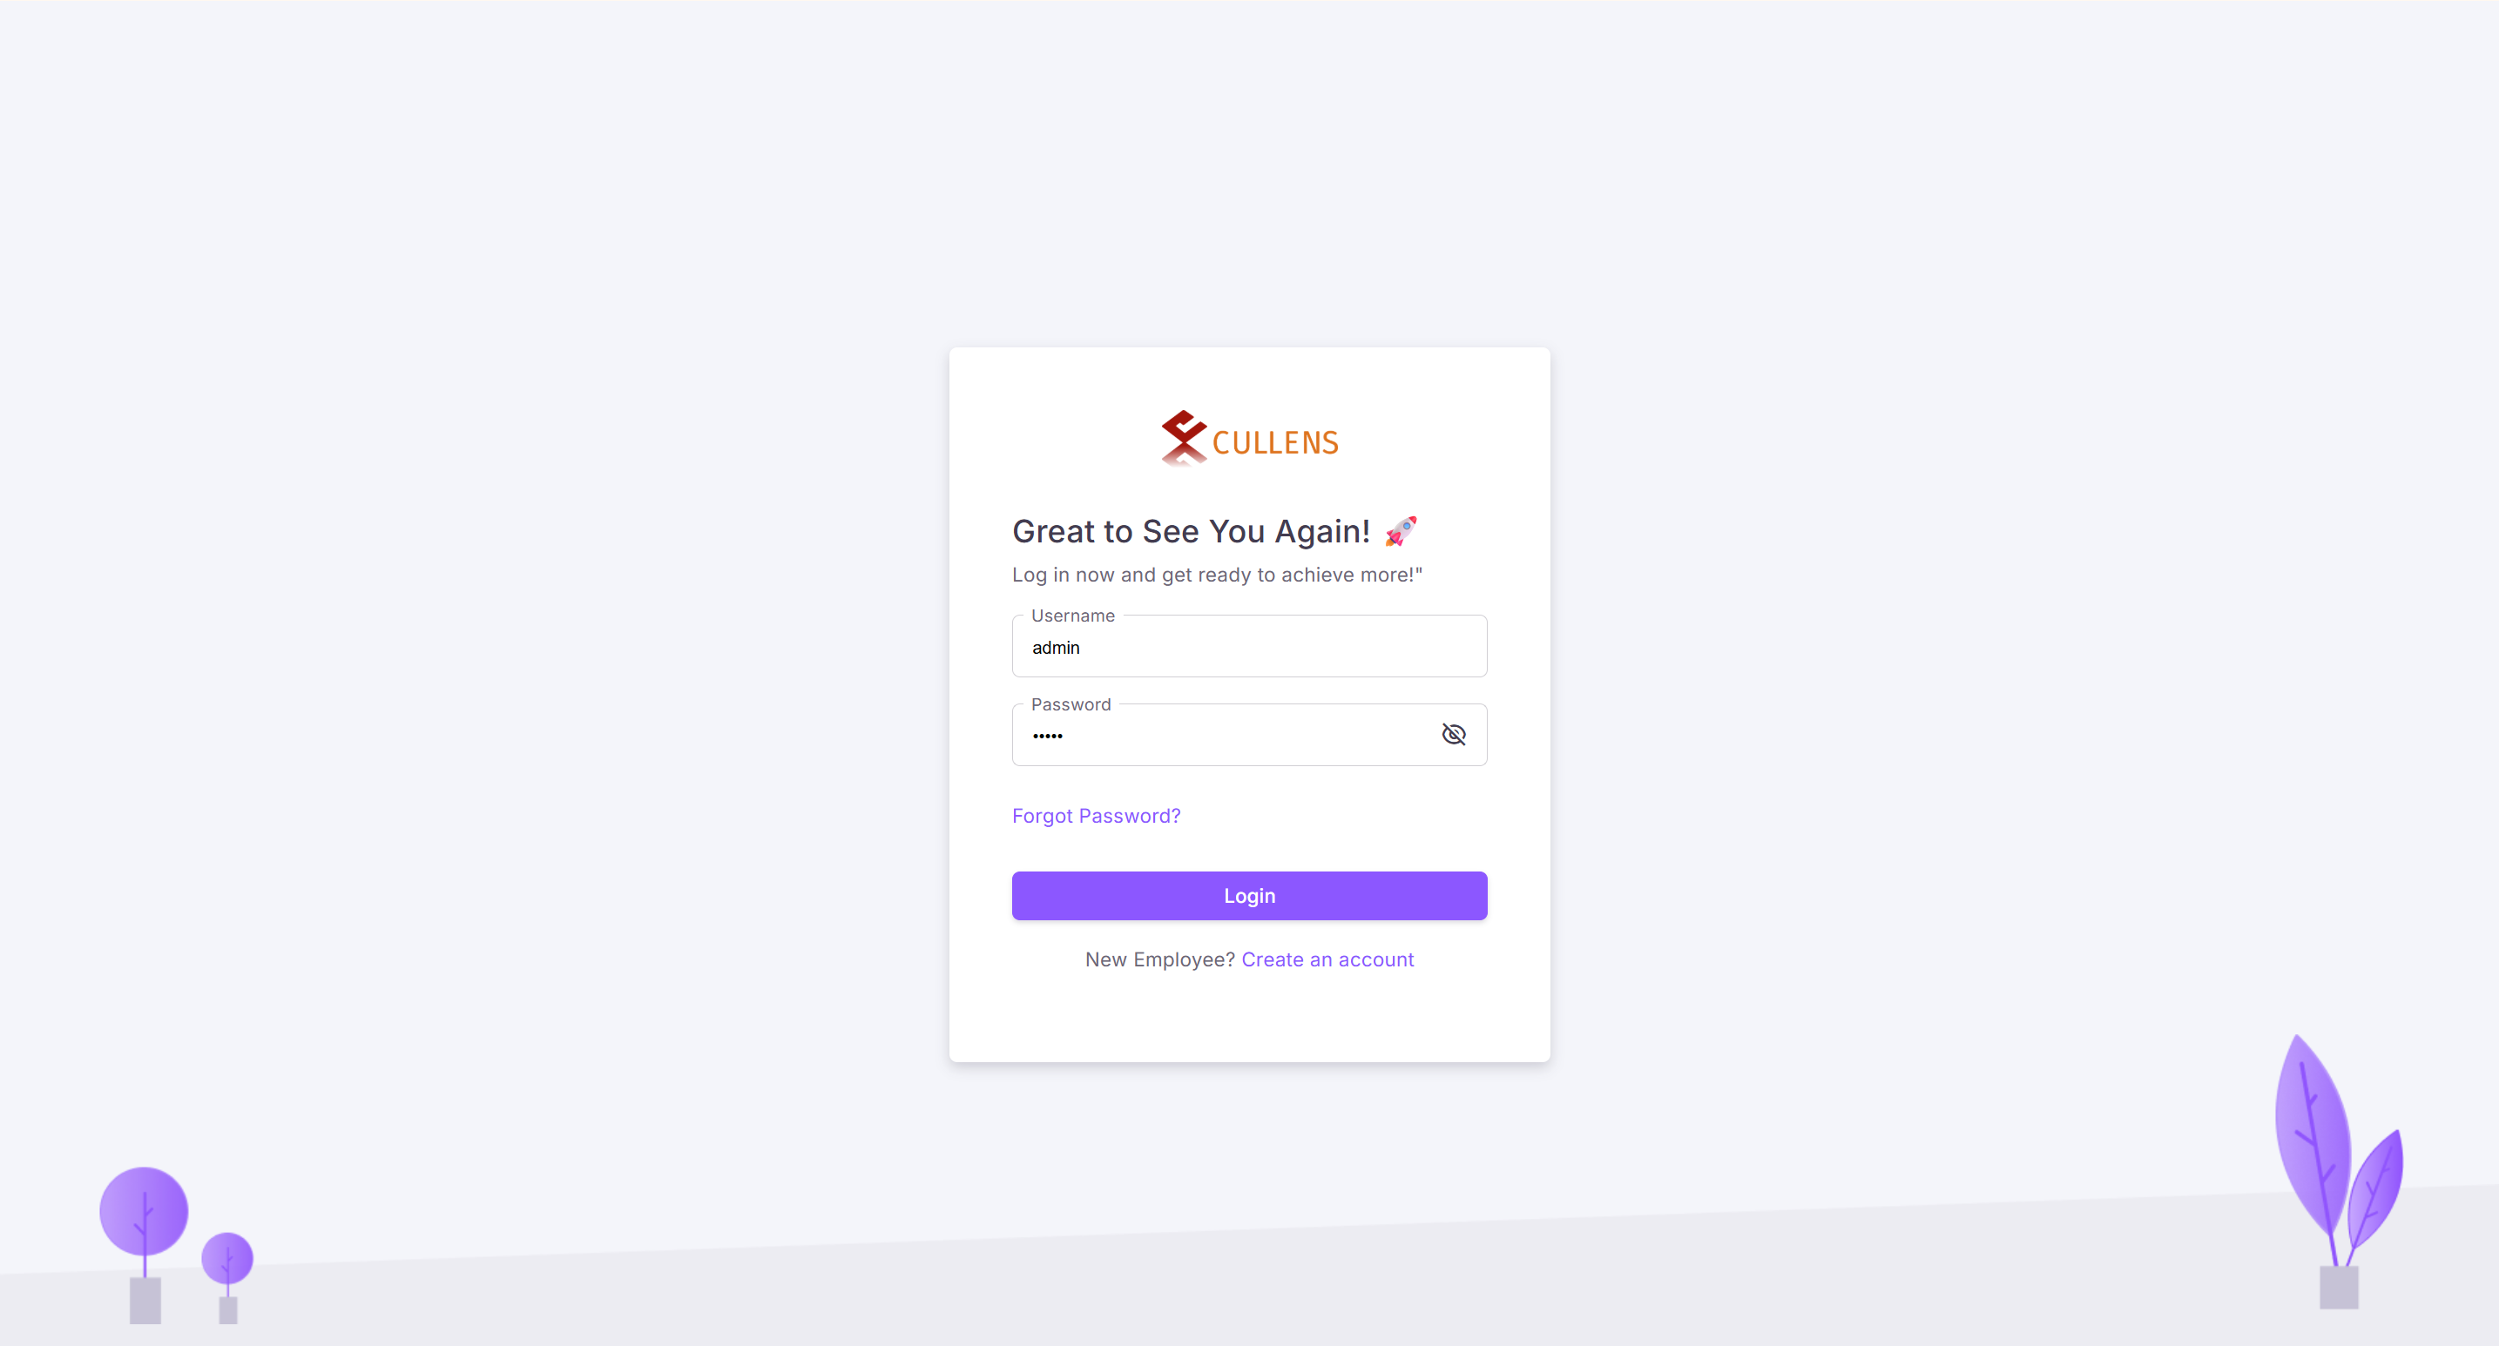Click the Cullens logo emblem
The image size is (2499, 1346).
click(1184, 438)
